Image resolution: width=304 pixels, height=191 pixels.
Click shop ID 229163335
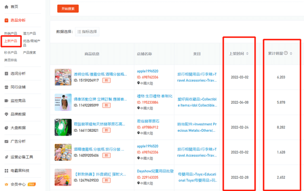click(148, 177)
